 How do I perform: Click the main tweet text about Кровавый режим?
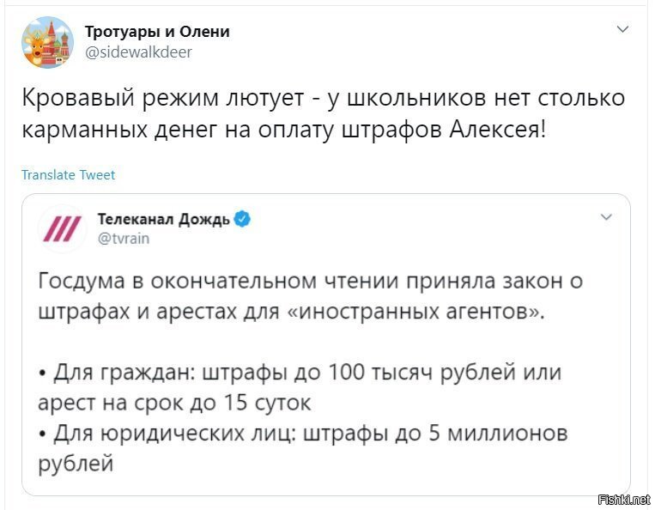323,113
